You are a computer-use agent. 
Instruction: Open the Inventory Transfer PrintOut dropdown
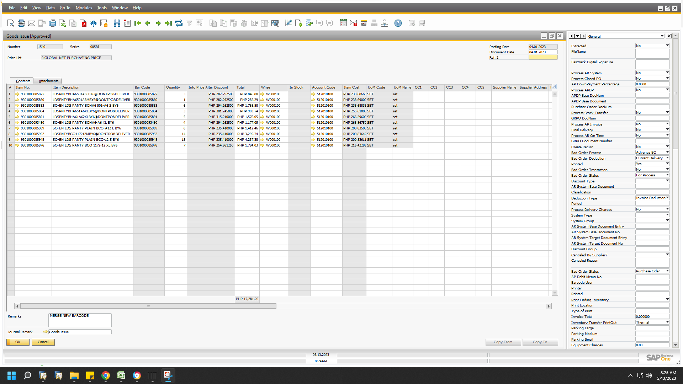point(667,322)
